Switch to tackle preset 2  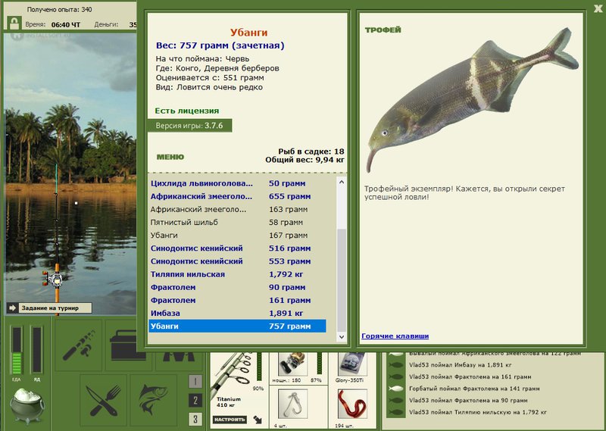(195, 400)
